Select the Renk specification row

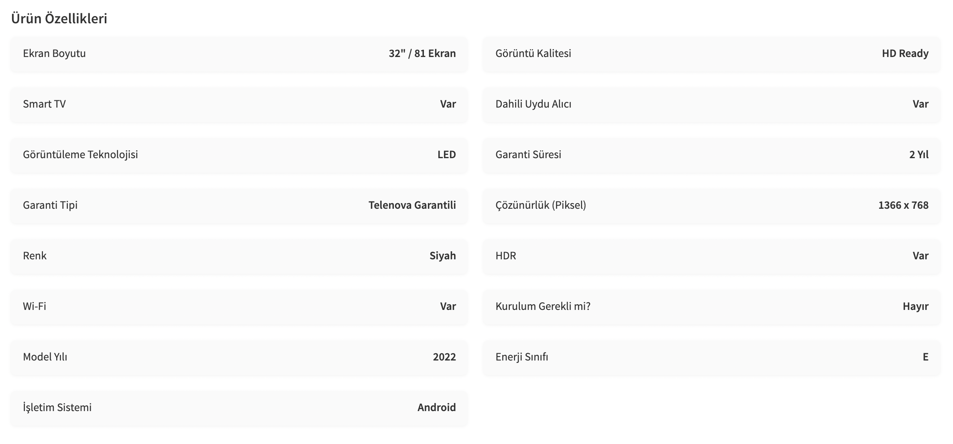click(239, 256)
